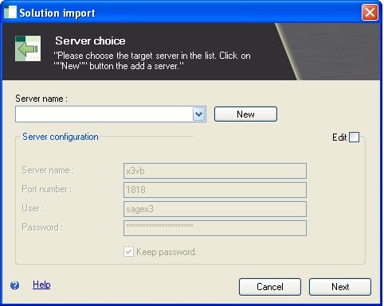Viewport: 384px width, 306px height.
Task: Click the New button to add server
Action: (x=245, y=114)
